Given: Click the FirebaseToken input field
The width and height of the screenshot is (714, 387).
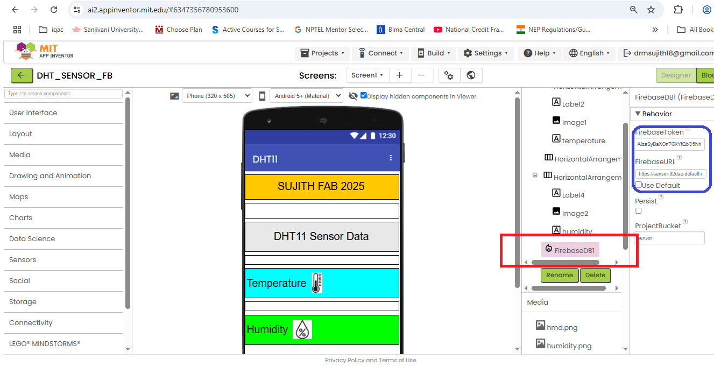Looking at the screenshot, I should (x=670, y=144).
